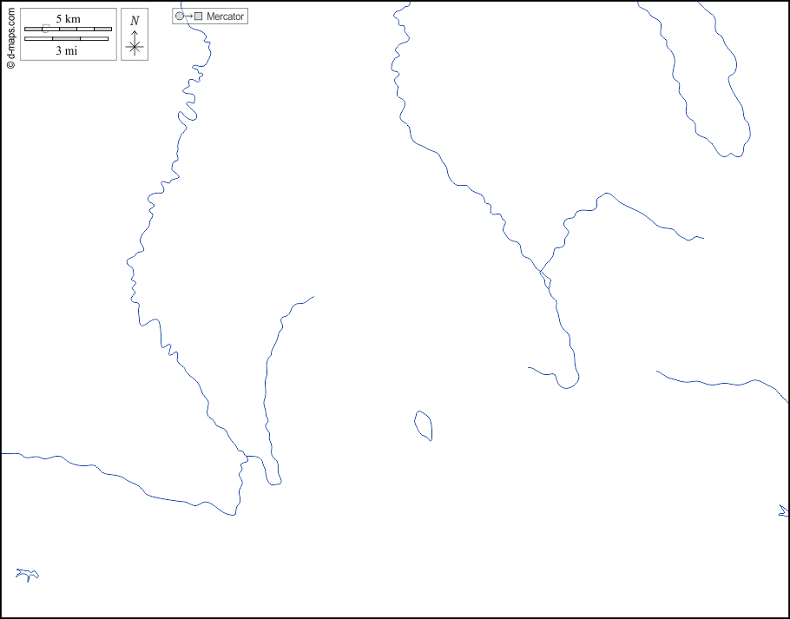Select the small oval lake outline

[x=424, y=425]
